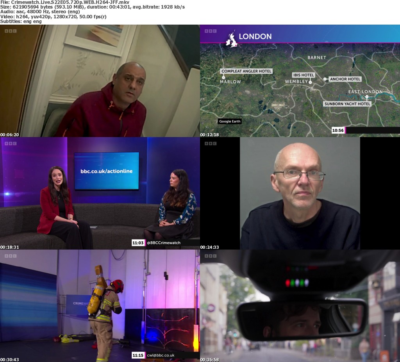Open the mugshot thumbnail of the man with glasses
Image resolution: width=400 pixels, height=362 pixels.
(300, 193)
